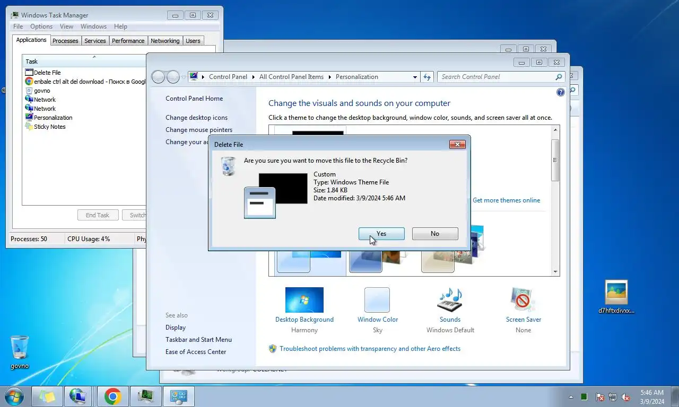Open Sounds settings icon

pyautogui.click(x=450, y=300)
